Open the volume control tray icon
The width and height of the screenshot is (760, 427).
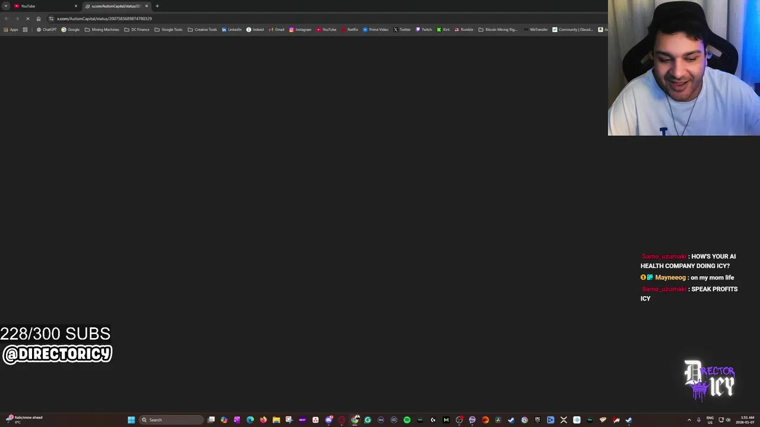coord(729,420)
